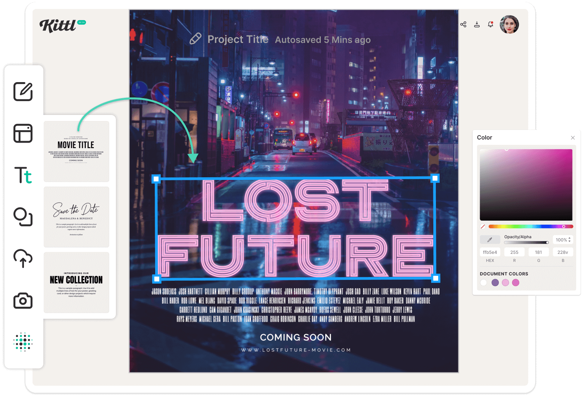Open the user profile avatar
Viewport: 584px width, 396px height.
[x=509, y=25]
